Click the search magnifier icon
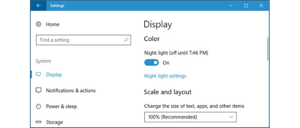Screen dimensions: 300x128 126,40
